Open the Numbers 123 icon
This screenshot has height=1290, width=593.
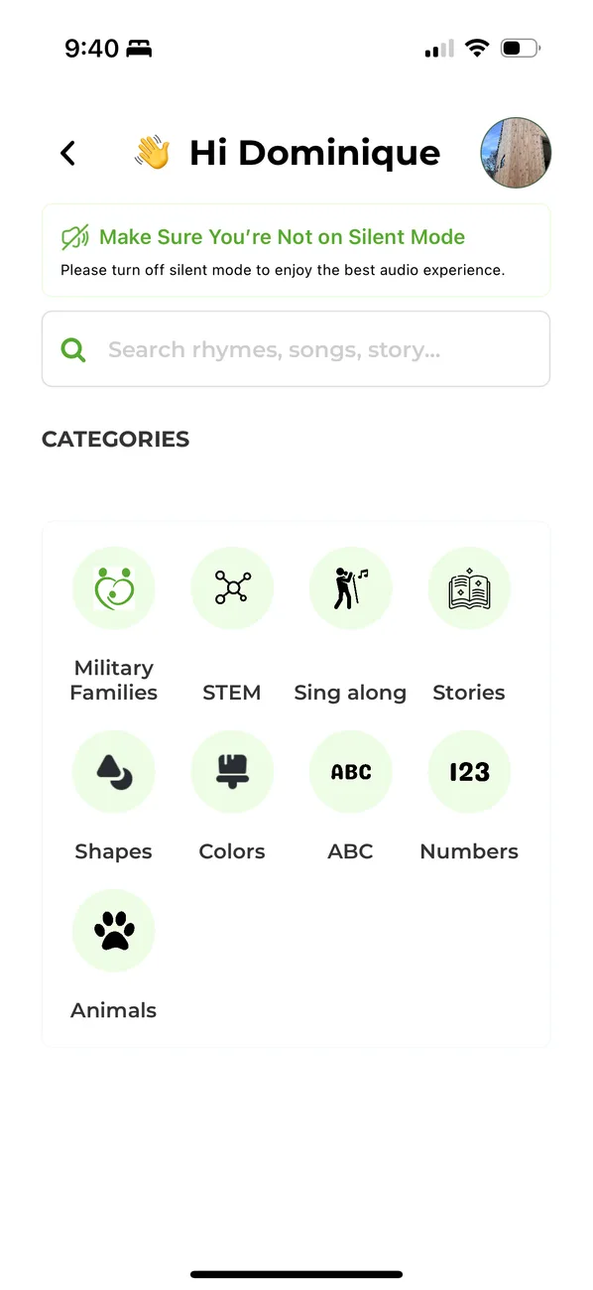(x=469, y=771)
